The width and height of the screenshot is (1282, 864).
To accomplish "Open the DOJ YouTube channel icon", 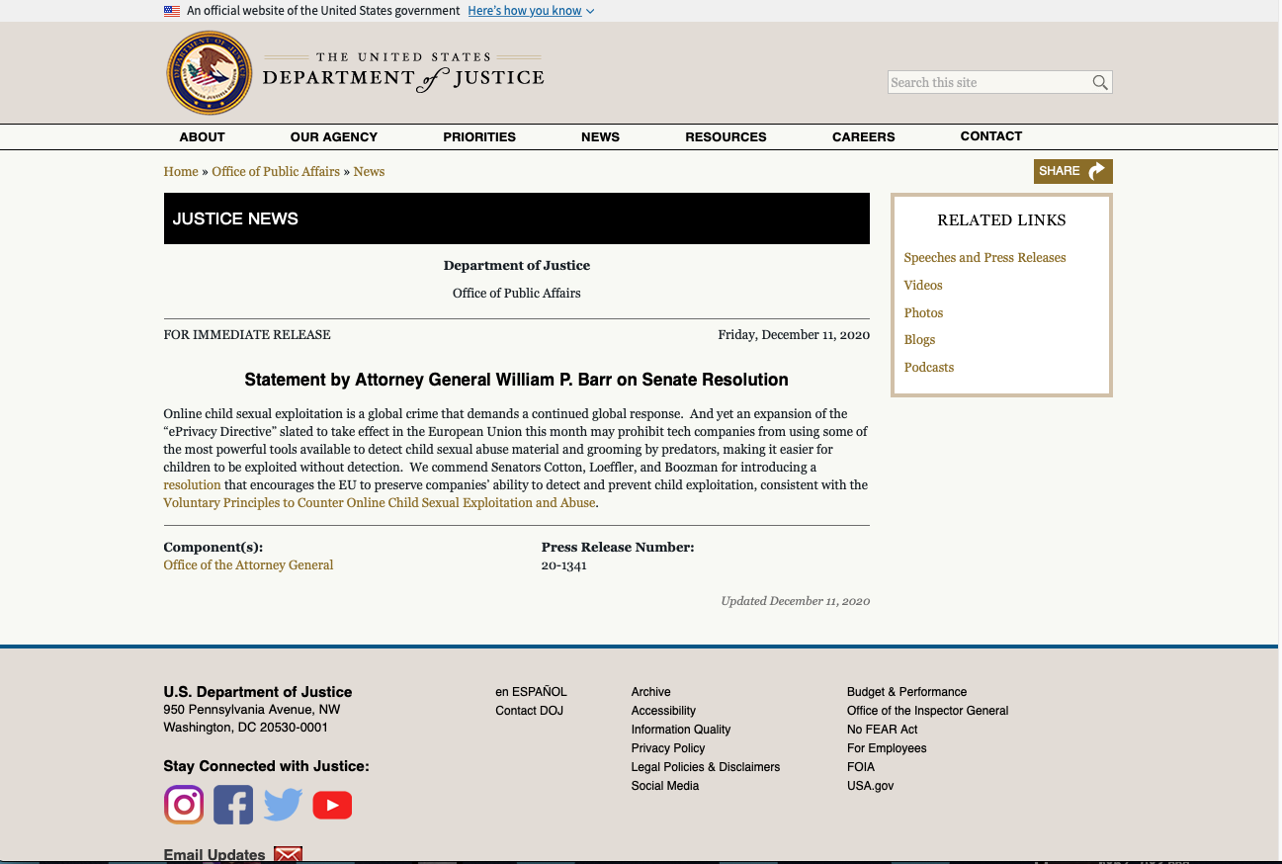I will (332, 806).
